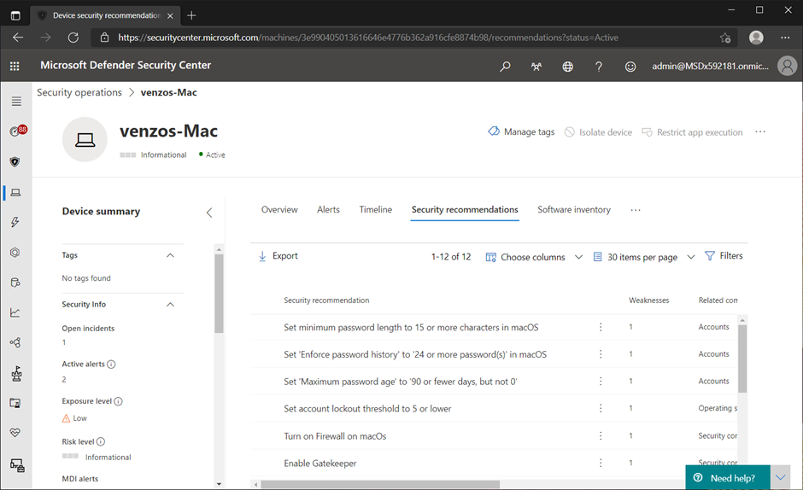
Task: Show more tabs ellipsis after Software inventory
Action: [636, 210]
